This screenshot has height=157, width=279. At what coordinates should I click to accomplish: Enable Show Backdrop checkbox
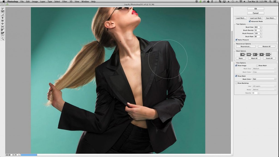(236, 83)
